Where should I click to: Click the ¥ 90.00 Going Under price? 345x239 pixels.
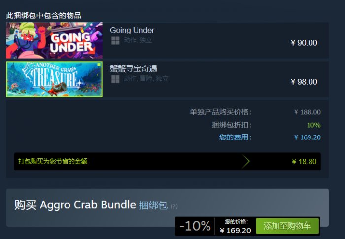(304, 43)
